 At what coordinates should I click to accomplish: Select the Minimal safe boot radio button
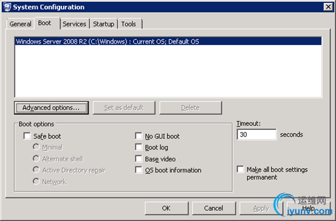point(36,147)
